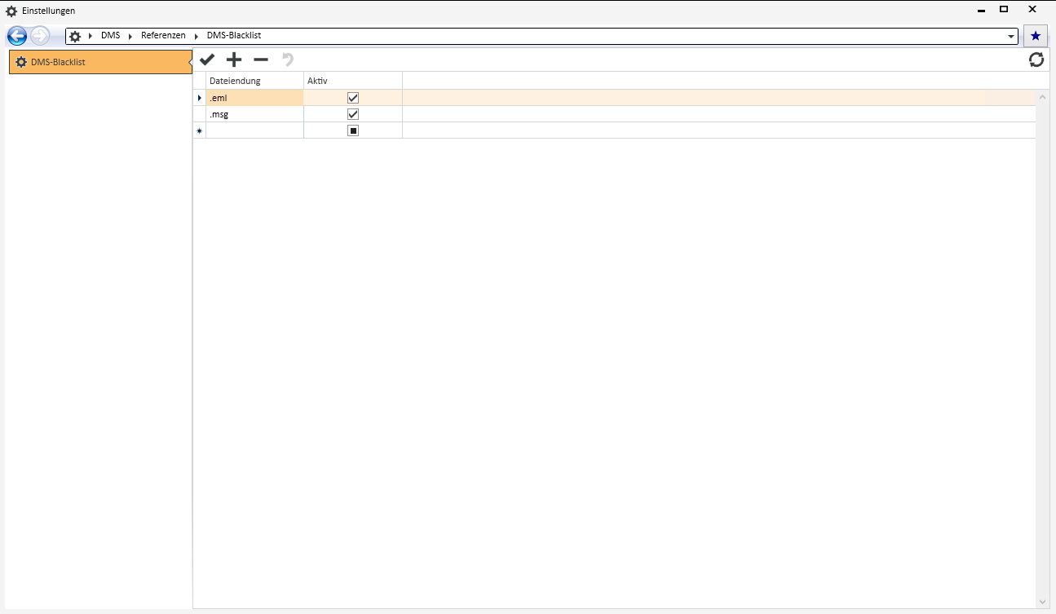Click the empty Dateiendung cell in new row
1056x614 pixels.
(254, 130)
